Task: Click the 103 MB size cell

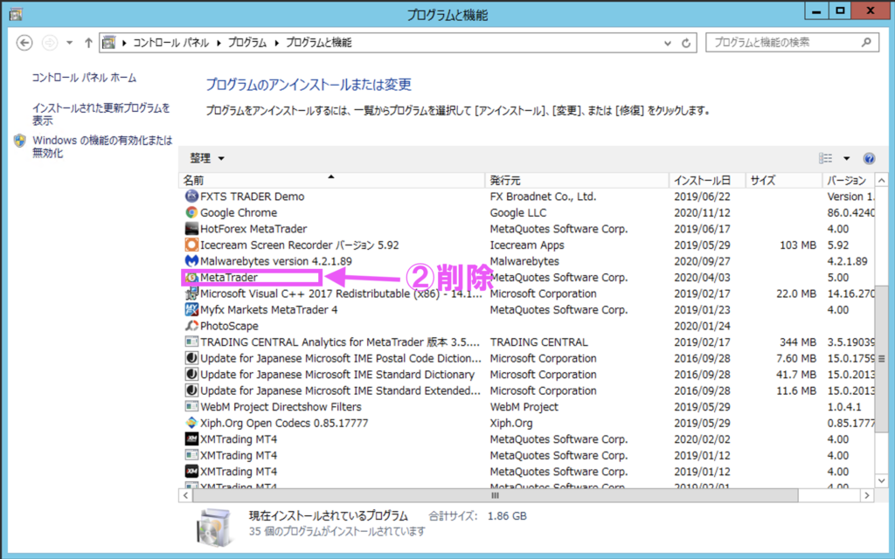Action: [798, 245]
